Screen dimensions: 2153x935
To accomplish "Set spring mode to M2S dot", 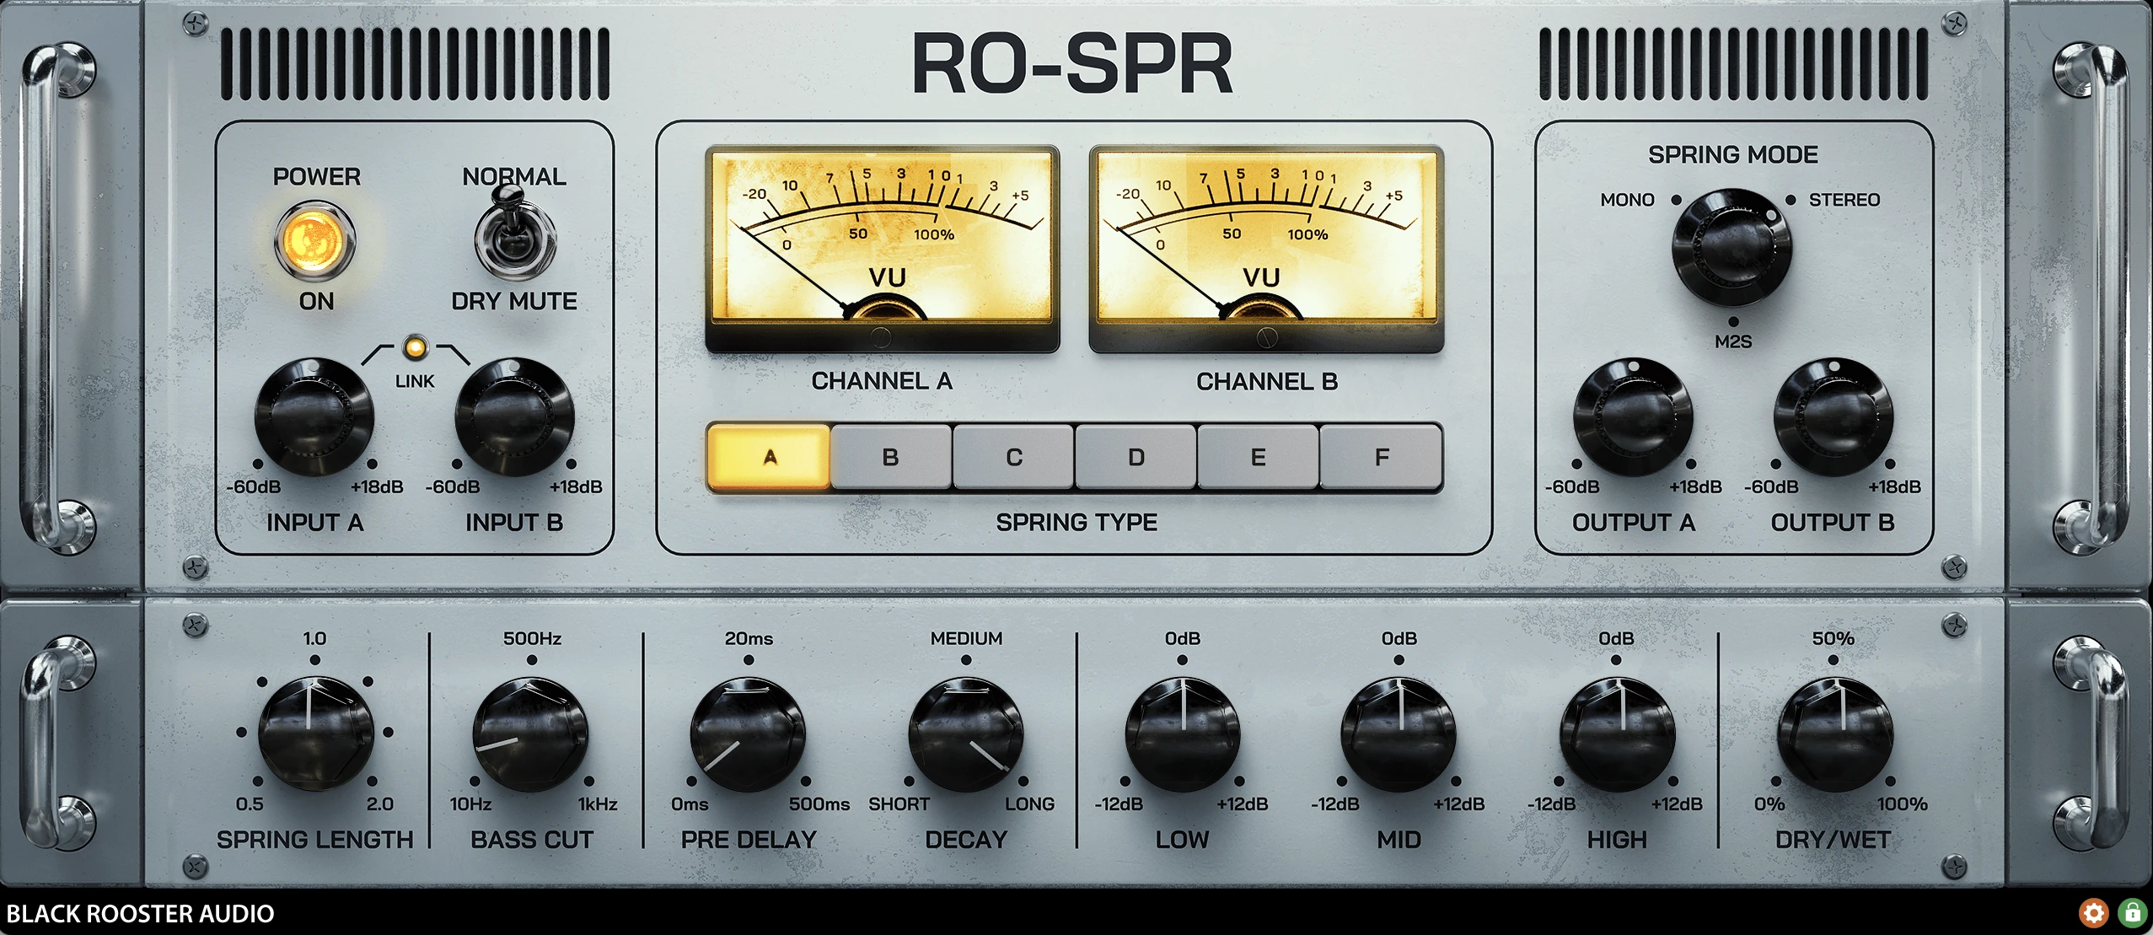I will point(1733,322).
